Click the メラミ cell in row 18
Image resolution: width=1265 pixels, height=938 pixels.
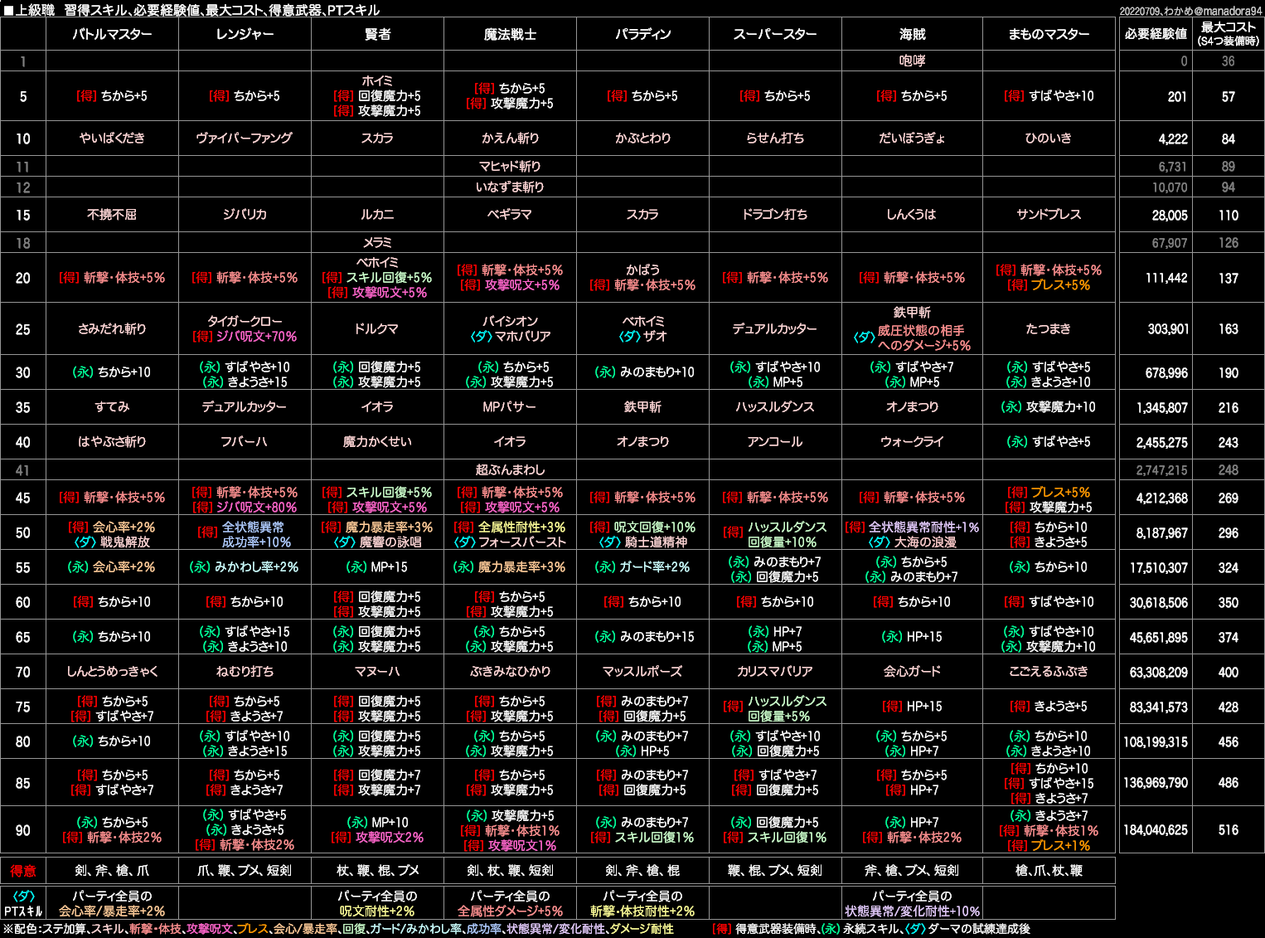point(377,243)
